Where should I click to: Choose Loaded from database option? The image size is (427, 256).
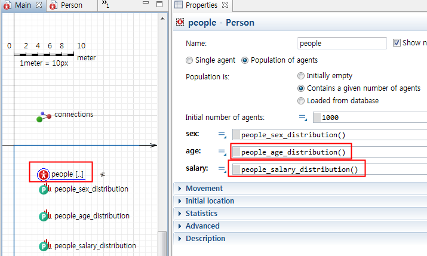(300, 101)
